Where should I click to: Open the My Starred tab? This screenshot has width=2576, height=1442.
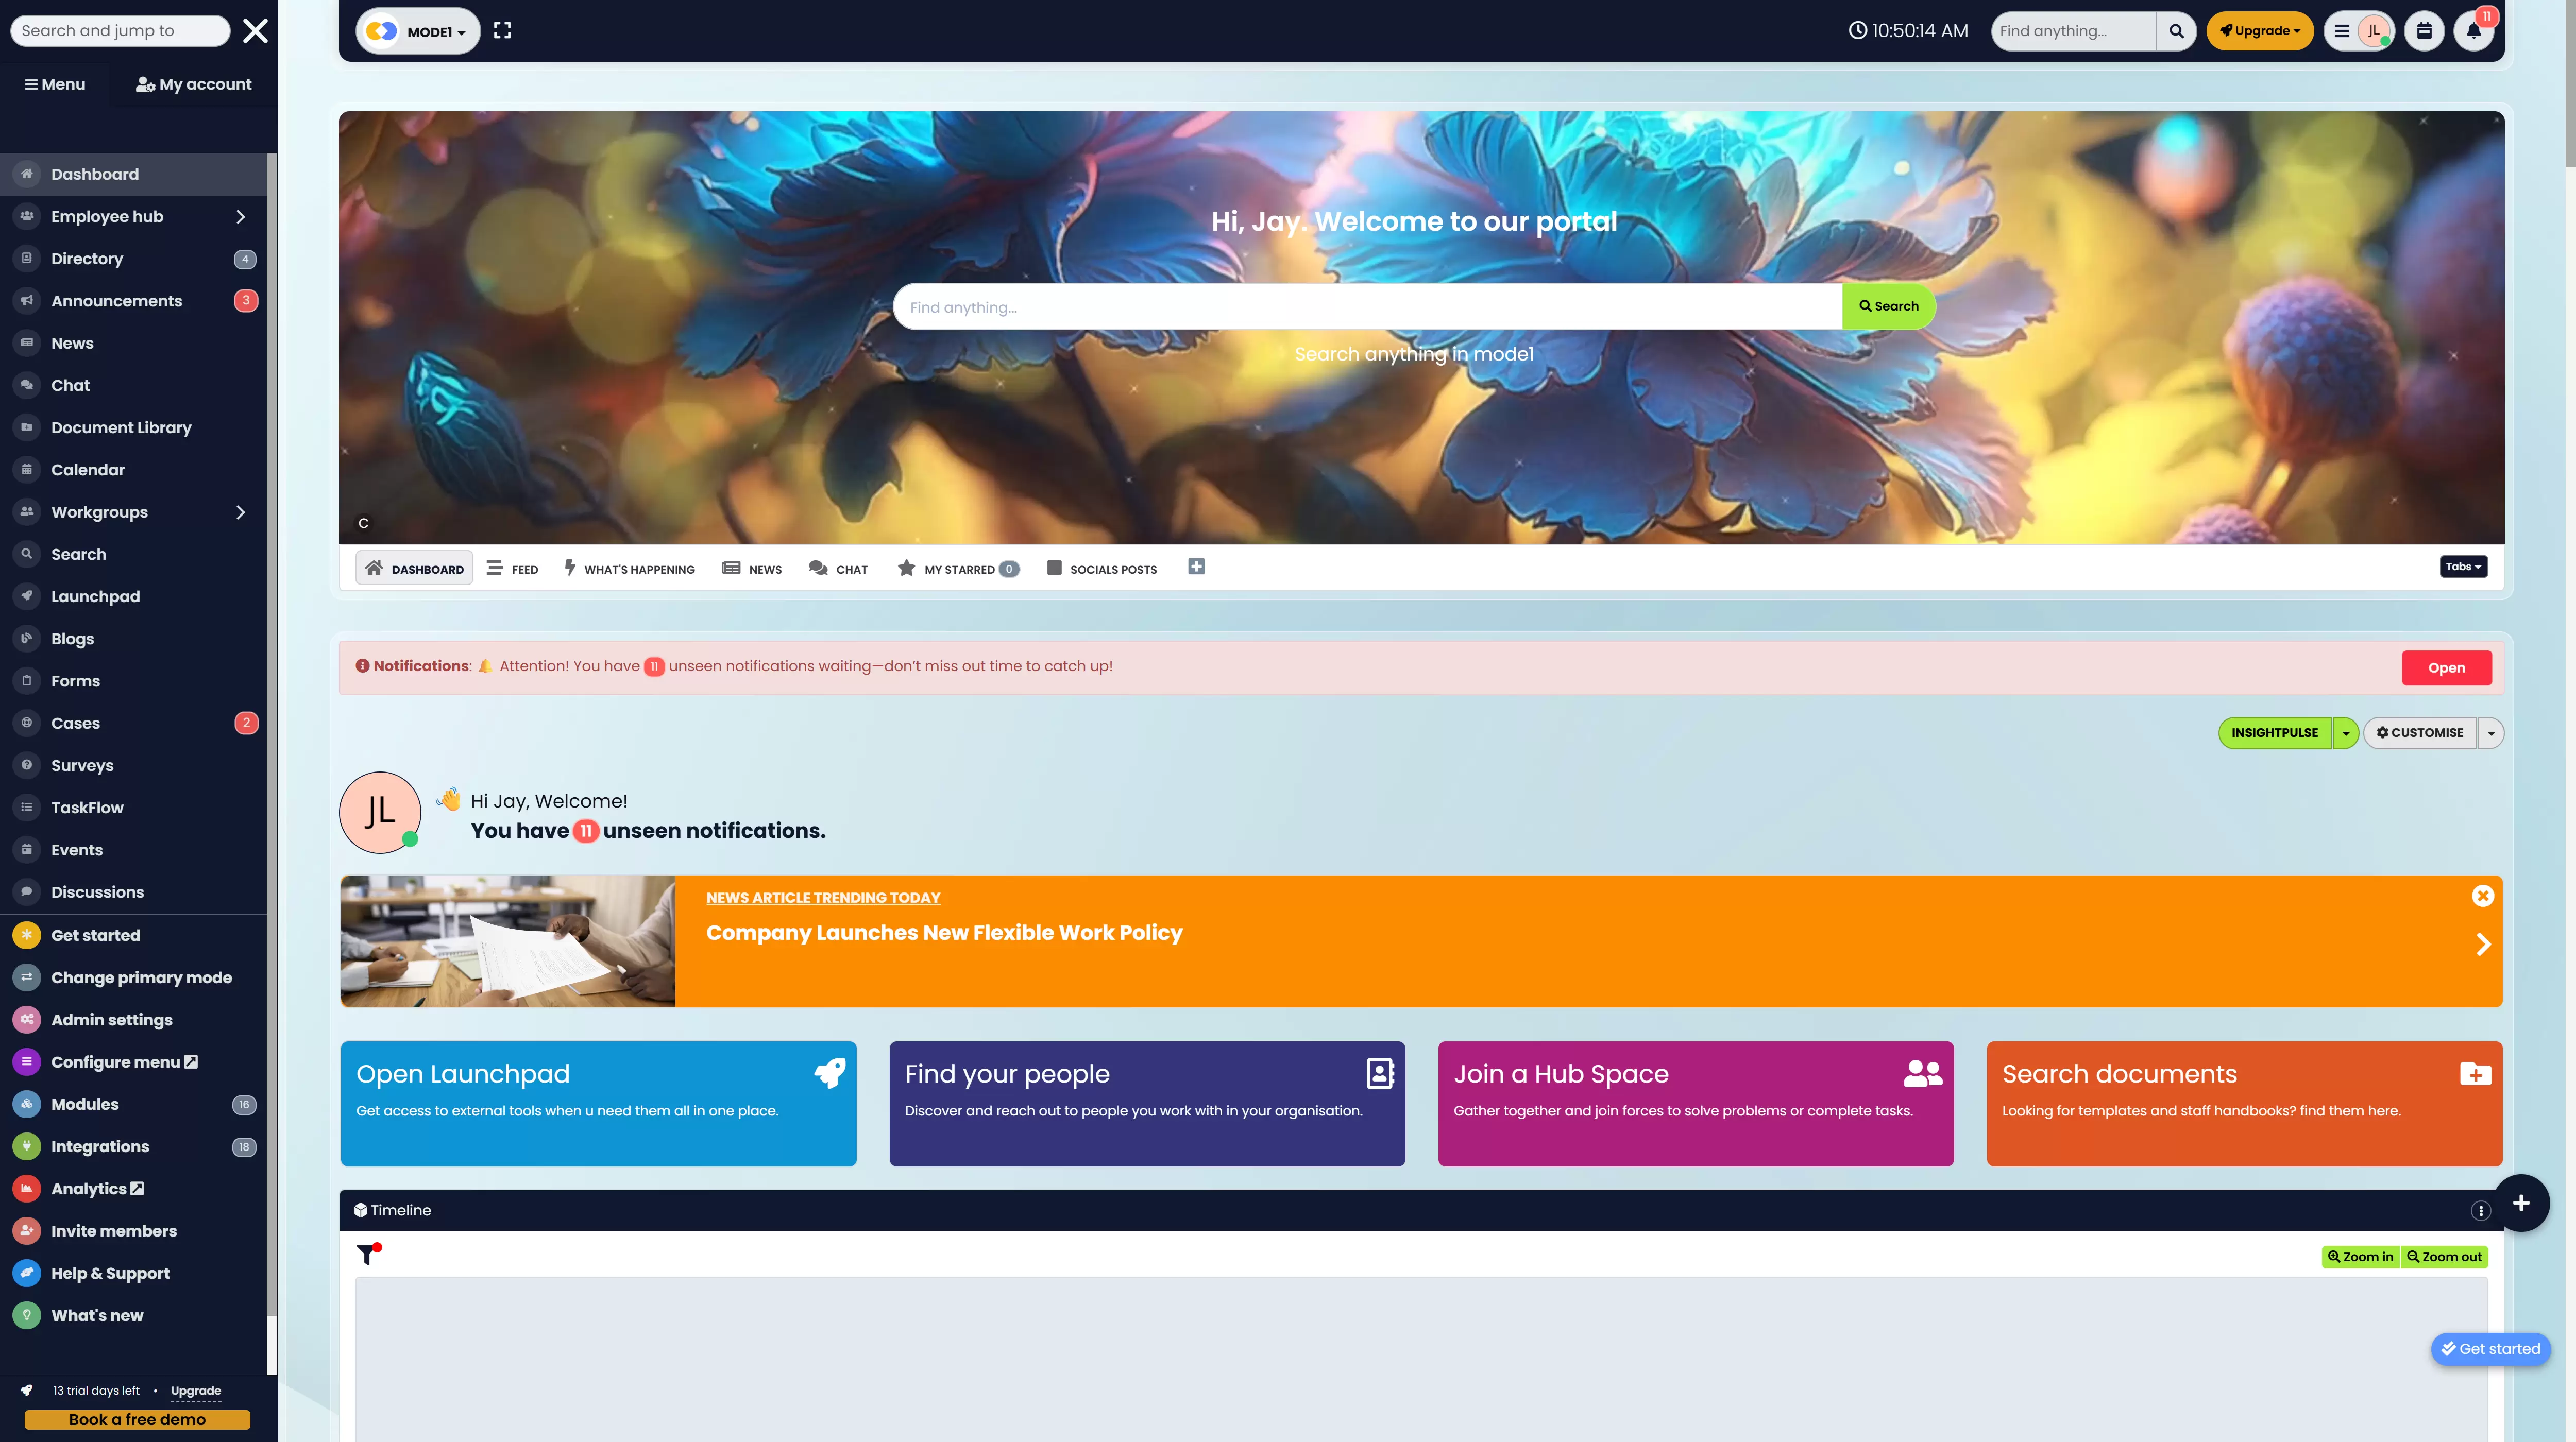click(x=957, y=569)
